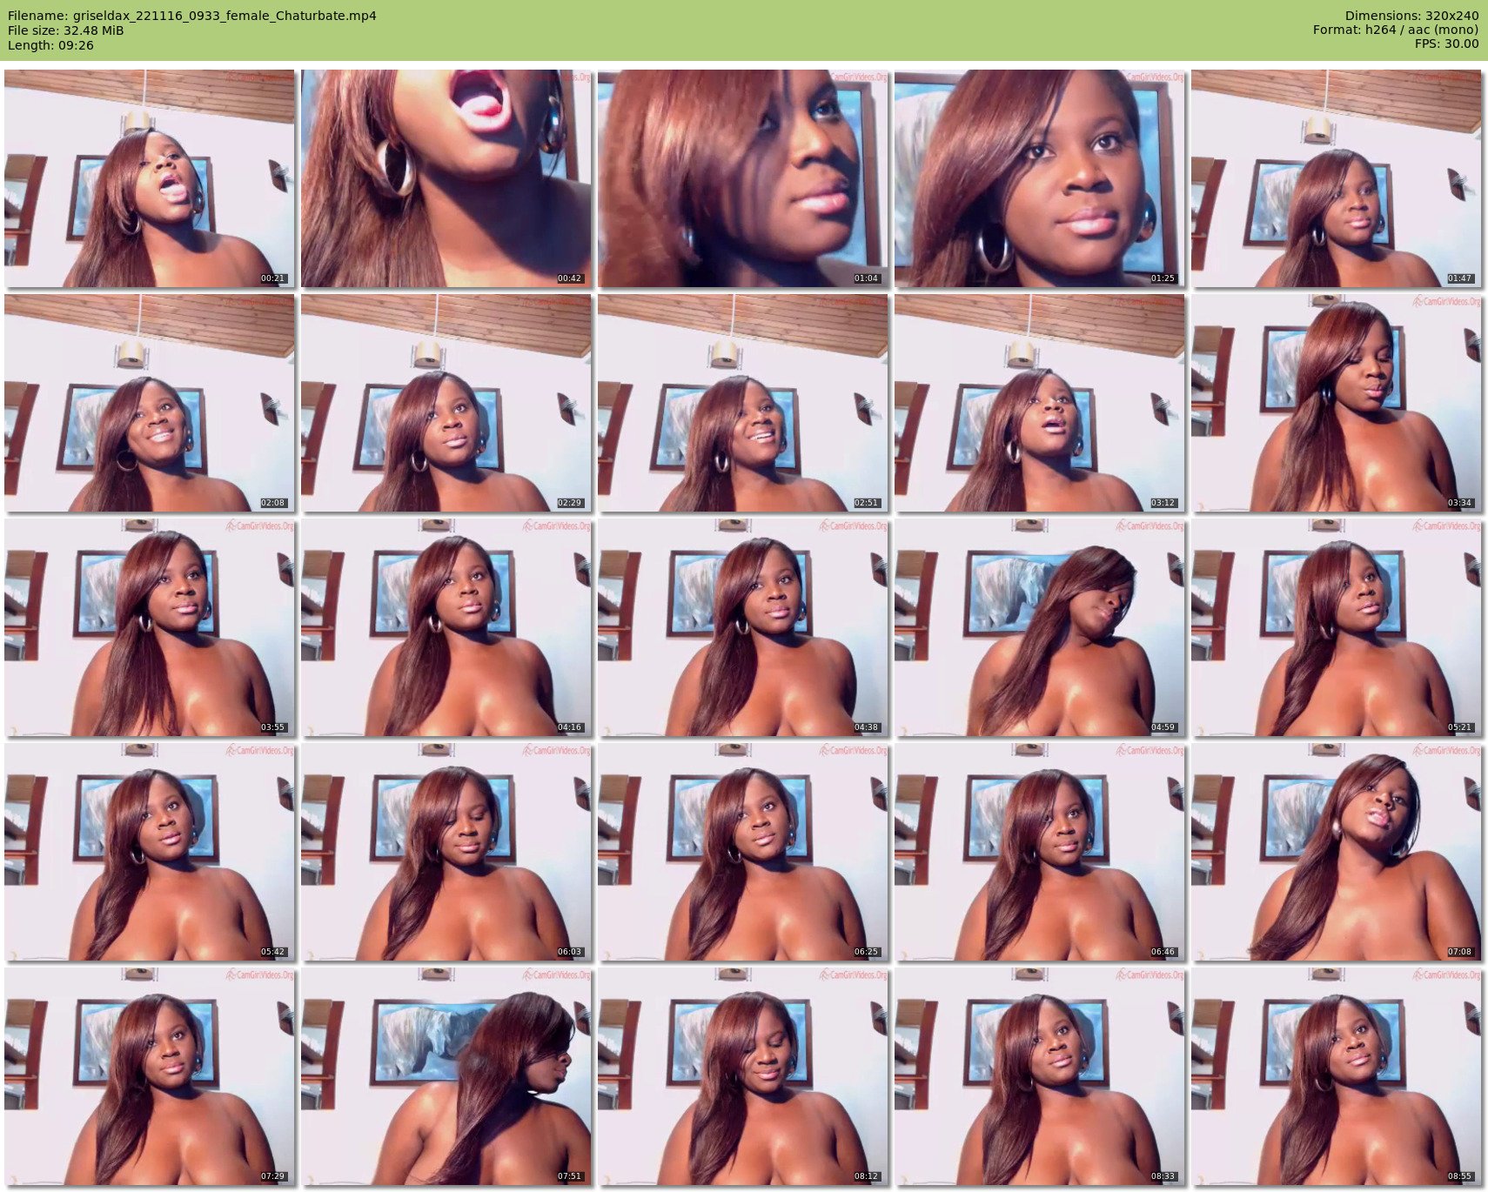The image size is (1488, 1192).
Task: Select the frame at 06:03
Action: 446,852
